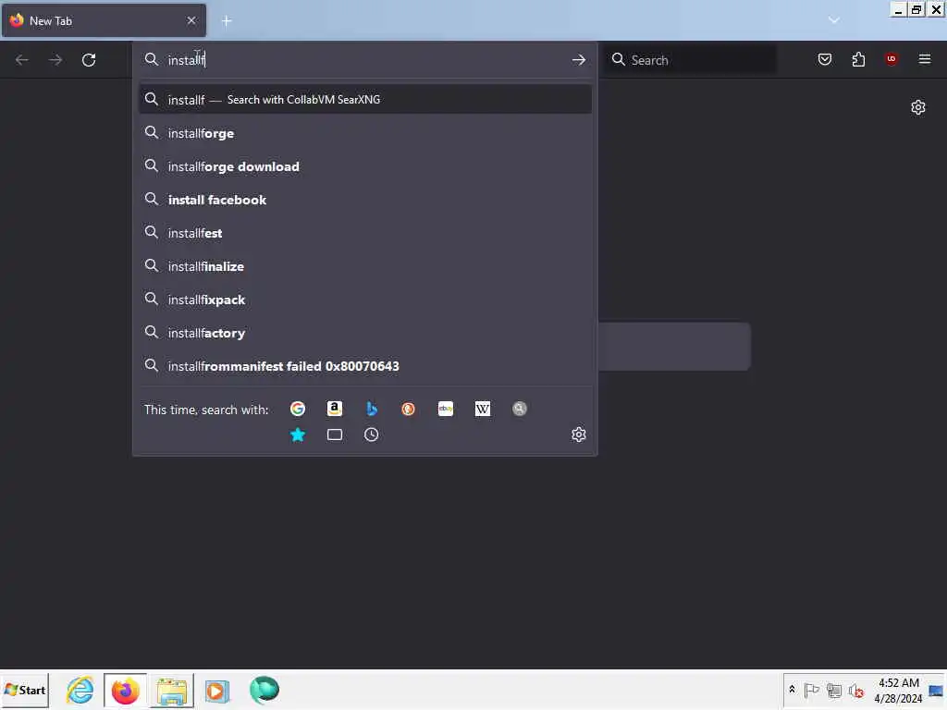Select the suggestion "installfixpack"
This screenshot has height=710, width=947.
pos(364,300)
